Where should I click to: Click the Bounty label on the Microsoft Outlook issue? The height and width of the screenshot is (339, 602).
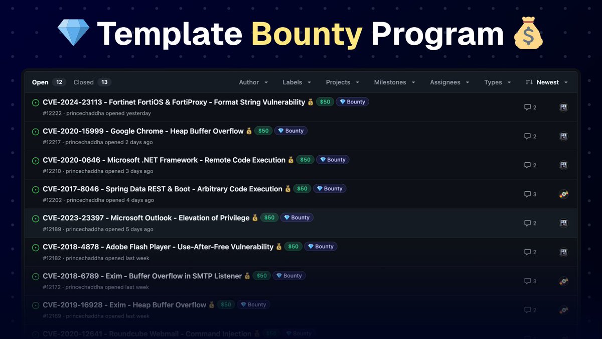pyautogui.click(x=297, y=217)
